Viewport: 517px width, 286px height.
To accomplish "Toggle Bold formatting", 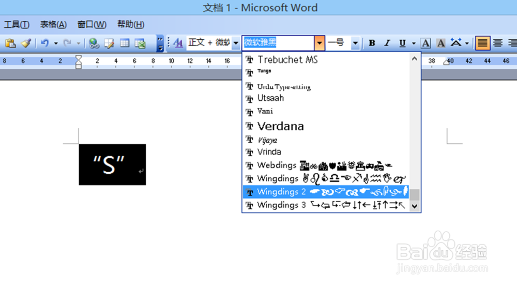I will (x=372, y=43).
